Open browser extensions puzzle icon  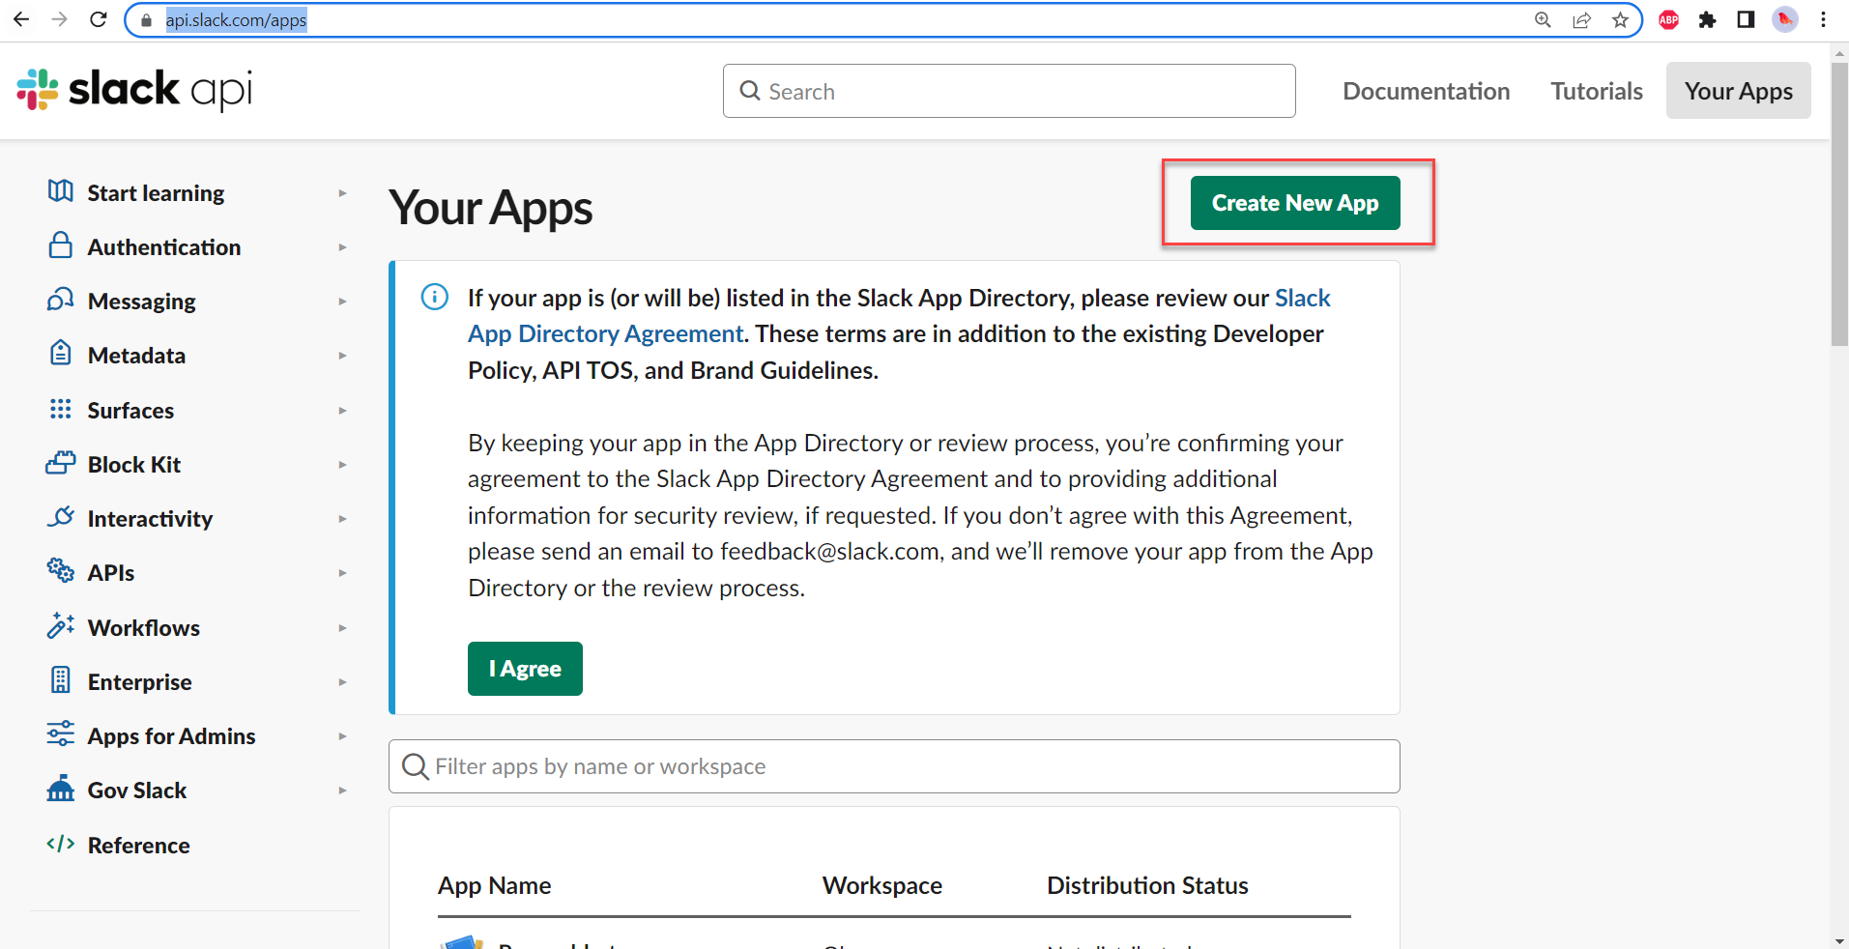click(x=1708, y=20)
